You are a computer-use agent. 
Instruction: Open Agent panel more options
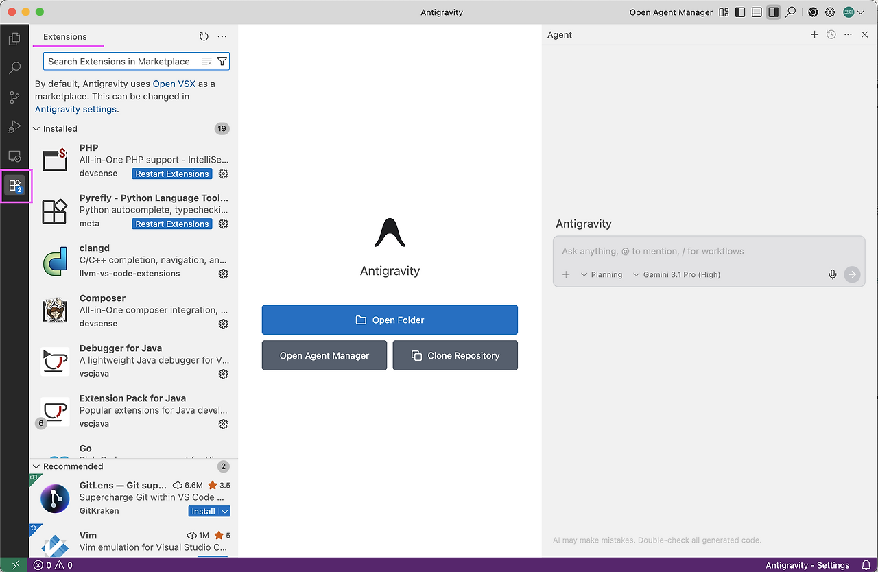click(x=848, y=35)
